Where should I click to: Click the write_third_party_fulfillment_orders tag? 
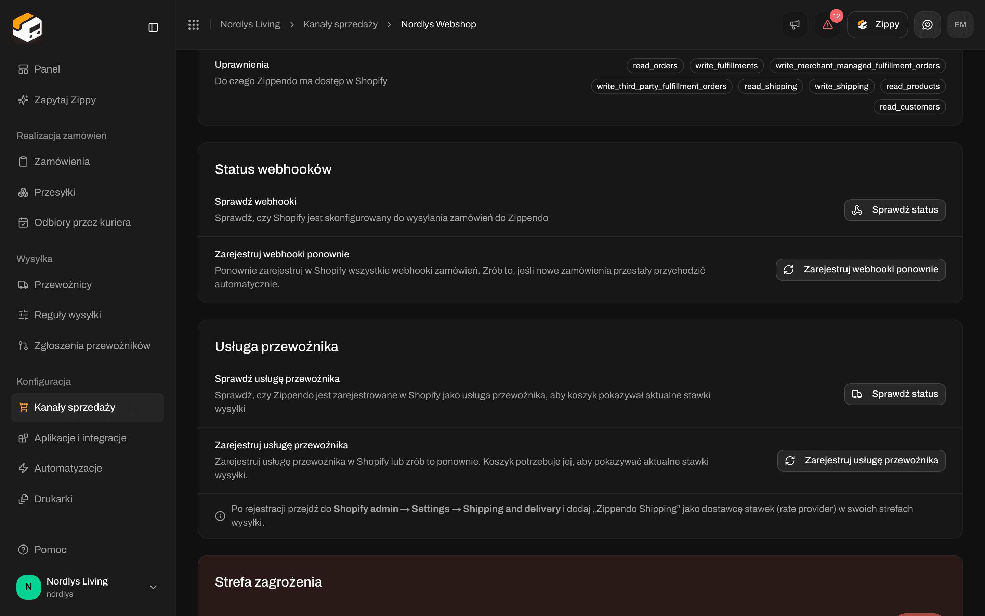pos(661,86)
